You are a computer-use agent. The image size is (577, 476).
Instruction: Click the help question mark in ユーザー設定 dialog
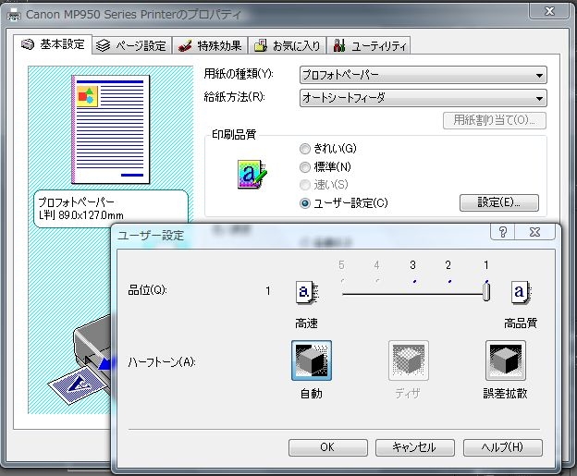coord(503,232)
